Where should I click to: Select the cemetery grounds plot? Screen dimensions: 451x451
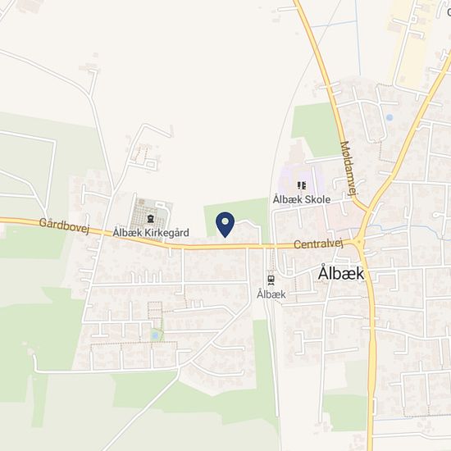[x=149, y=217]
